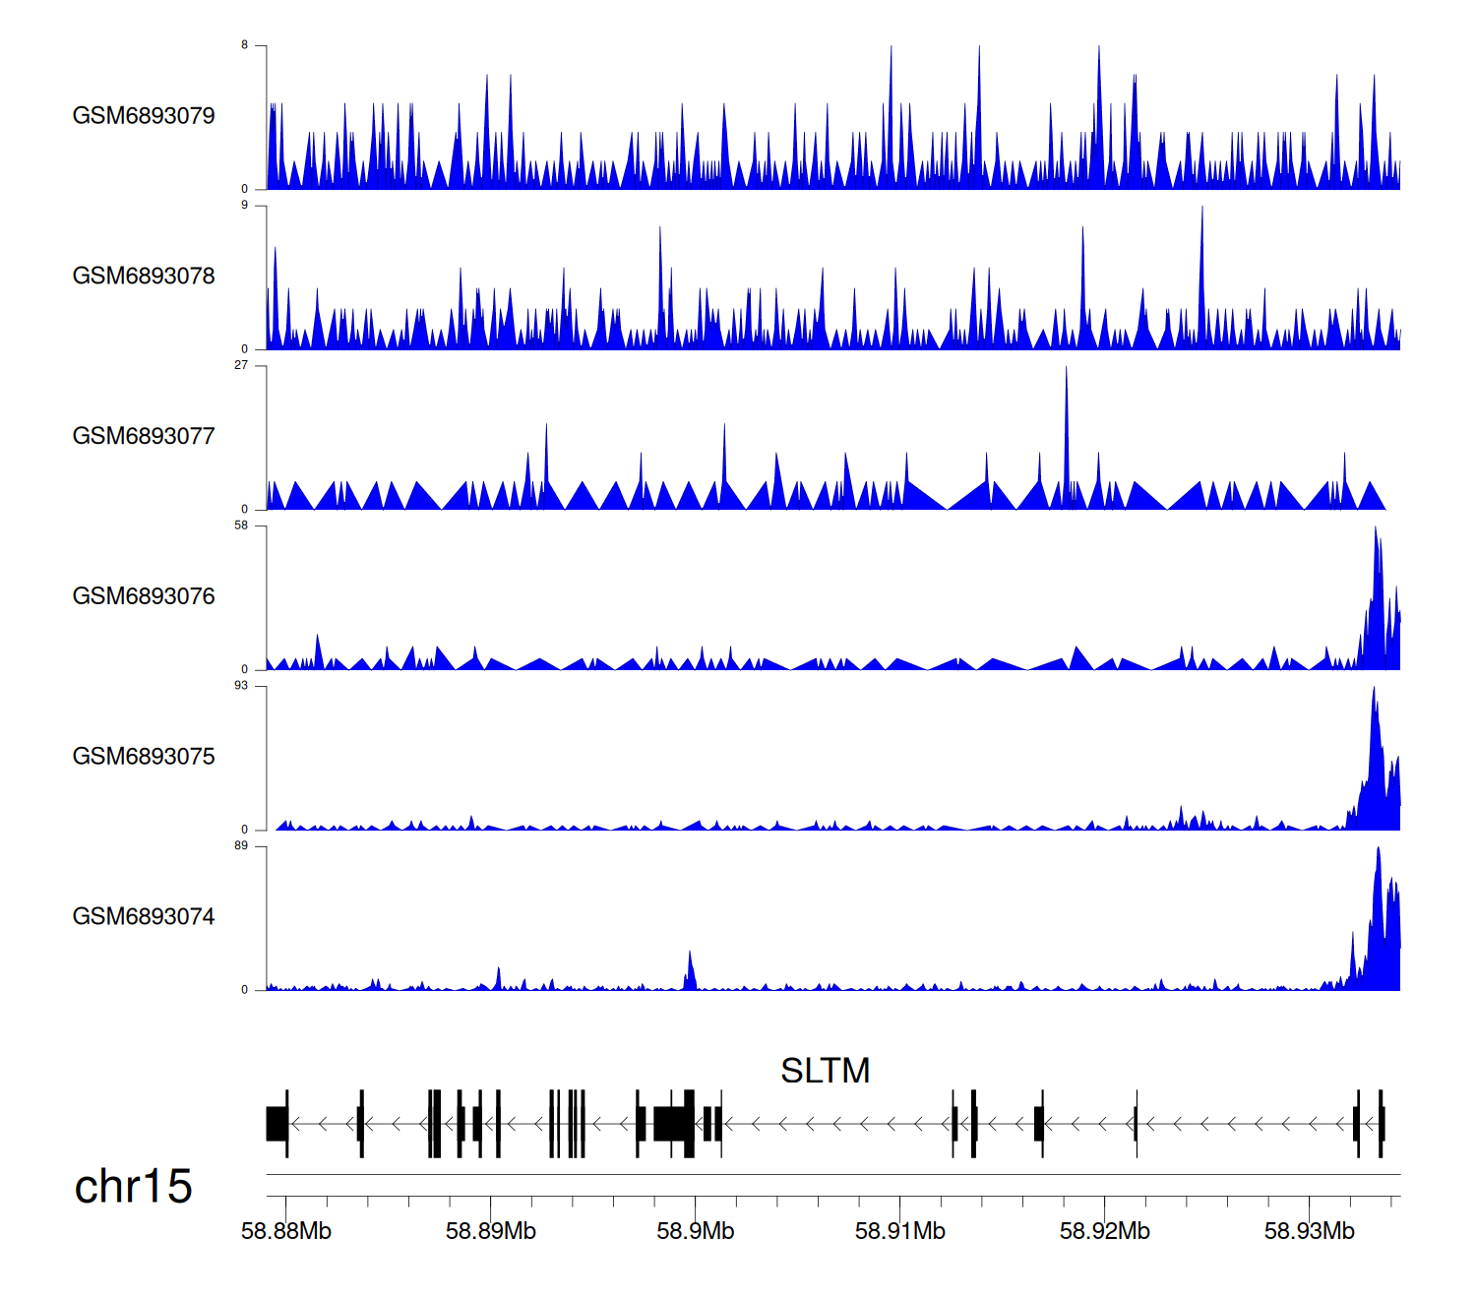The width and height of the screenshot is (1476, 1299).
Task: Click the y-axis maximum 93 on GSM6893075
Action: [x=241, y=686]
